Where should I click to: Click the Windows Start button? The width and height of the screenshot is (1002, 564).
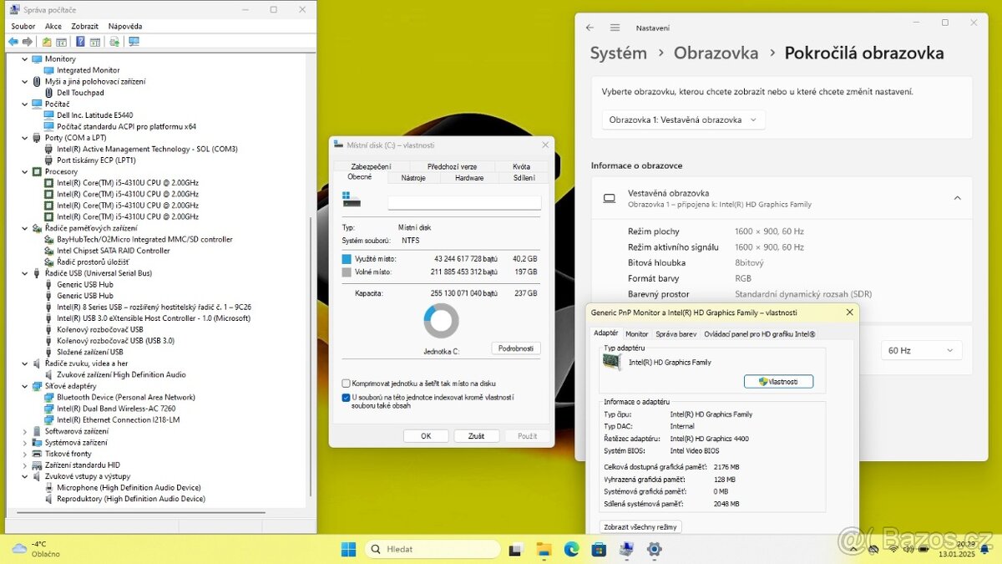click(349, 549)
